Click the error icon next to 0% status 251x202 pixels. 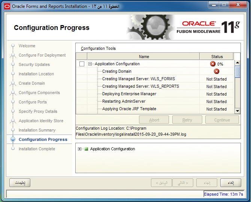tap(213, 64)
